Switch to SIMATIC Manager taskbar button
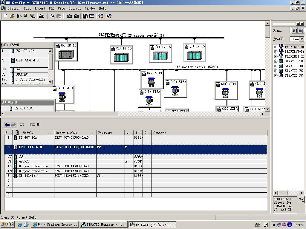This screenshot has height=229, width=306. coord(104,225)
